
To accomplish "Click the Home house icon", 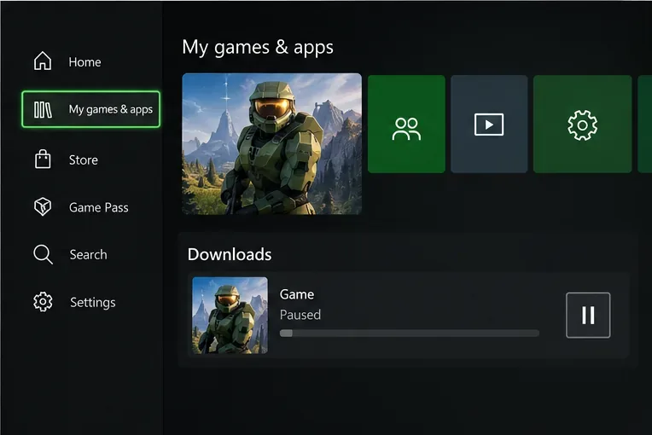I will [x=43, y=61].
